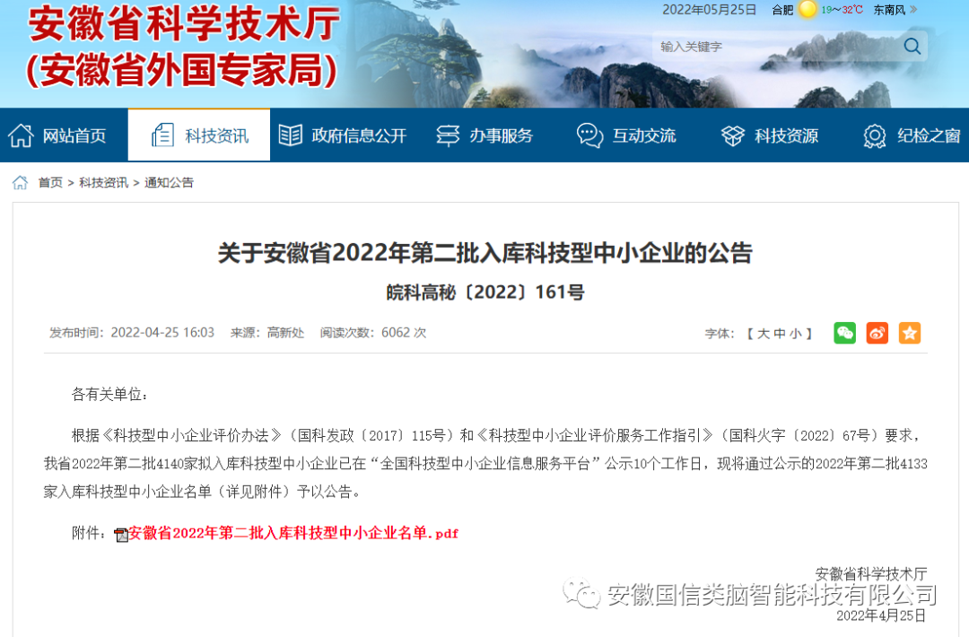Click the sunny weather icon
Viewport: 969px width, 637px height.
tap(807, 9)
